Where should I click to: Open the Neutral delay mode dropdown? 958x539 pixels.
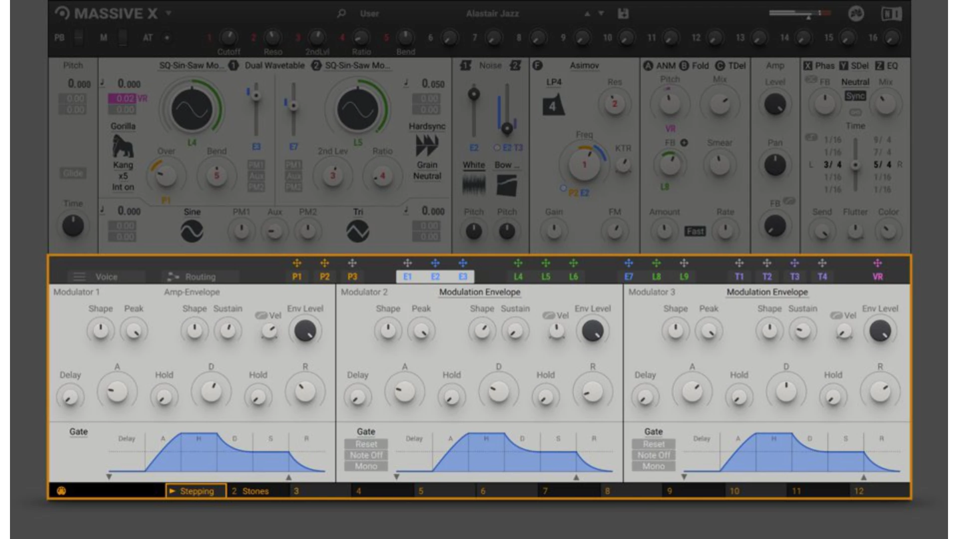855,82
